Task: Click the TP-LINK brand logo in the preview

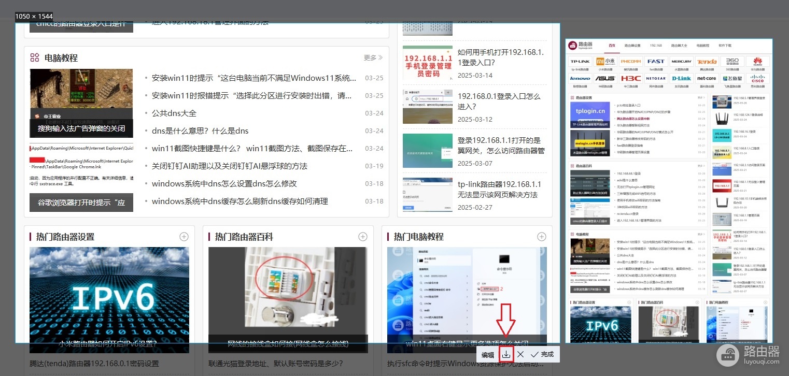Action: (580, 61)
